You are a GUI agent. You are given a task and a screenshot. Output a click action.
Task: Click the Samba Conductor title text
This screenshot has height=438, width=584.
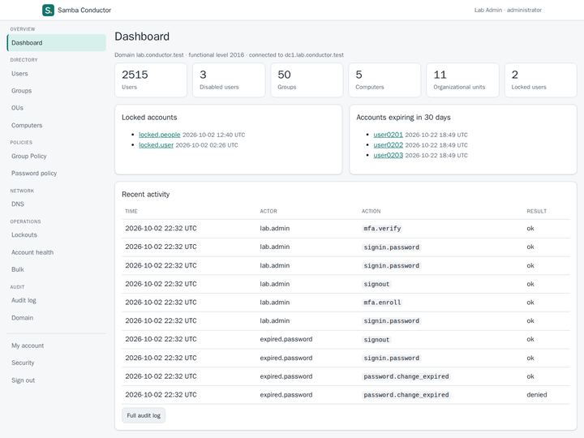click(x=84, y=10)
